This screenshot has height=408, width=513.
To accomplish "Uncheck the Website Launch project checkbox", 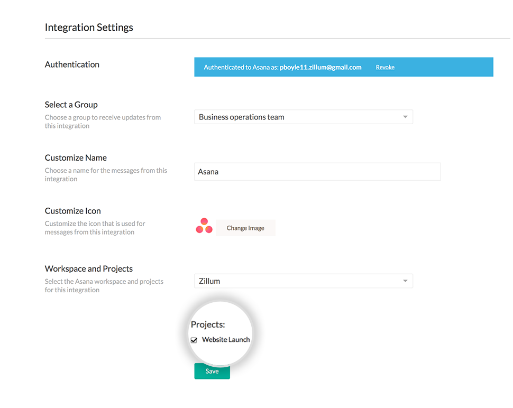I will tap(194, 340).
